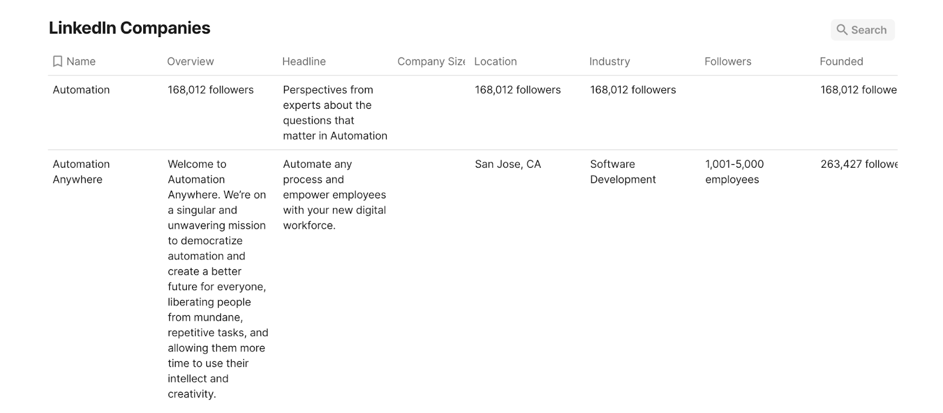Click the LinkedIn Companies title
The image size is (943, 413).
[130, 28]
